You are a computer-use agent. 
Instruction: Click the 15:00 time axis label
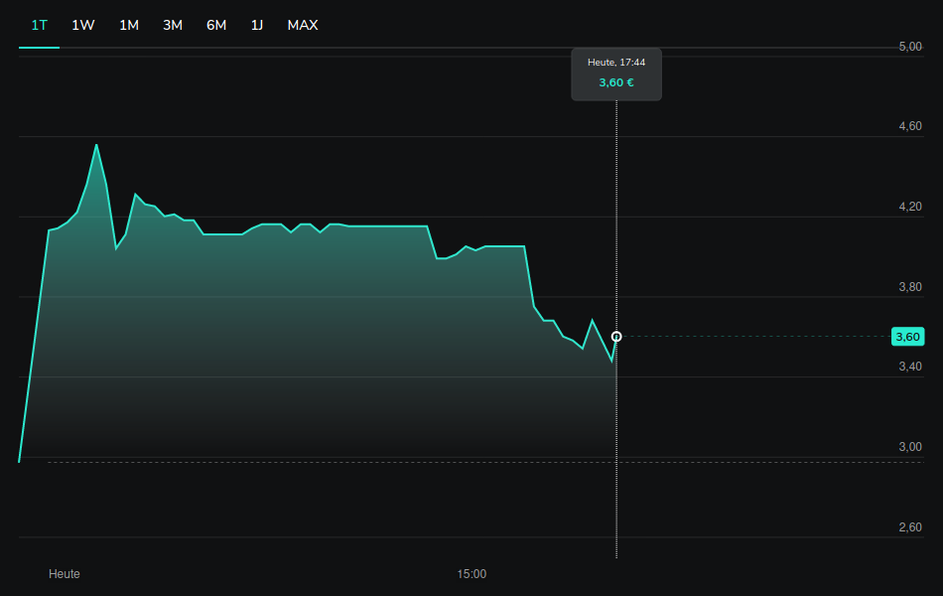pyautogui.click(x=471, y=574)
